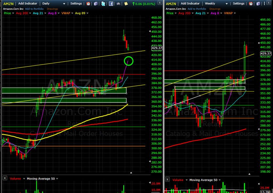Click the 429.37 price label on Daily chart
The height and width of the screenshot is (193, 273).
157,48
